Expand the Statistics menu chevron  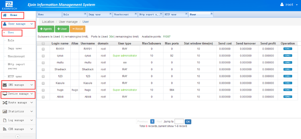coord(32,111)
